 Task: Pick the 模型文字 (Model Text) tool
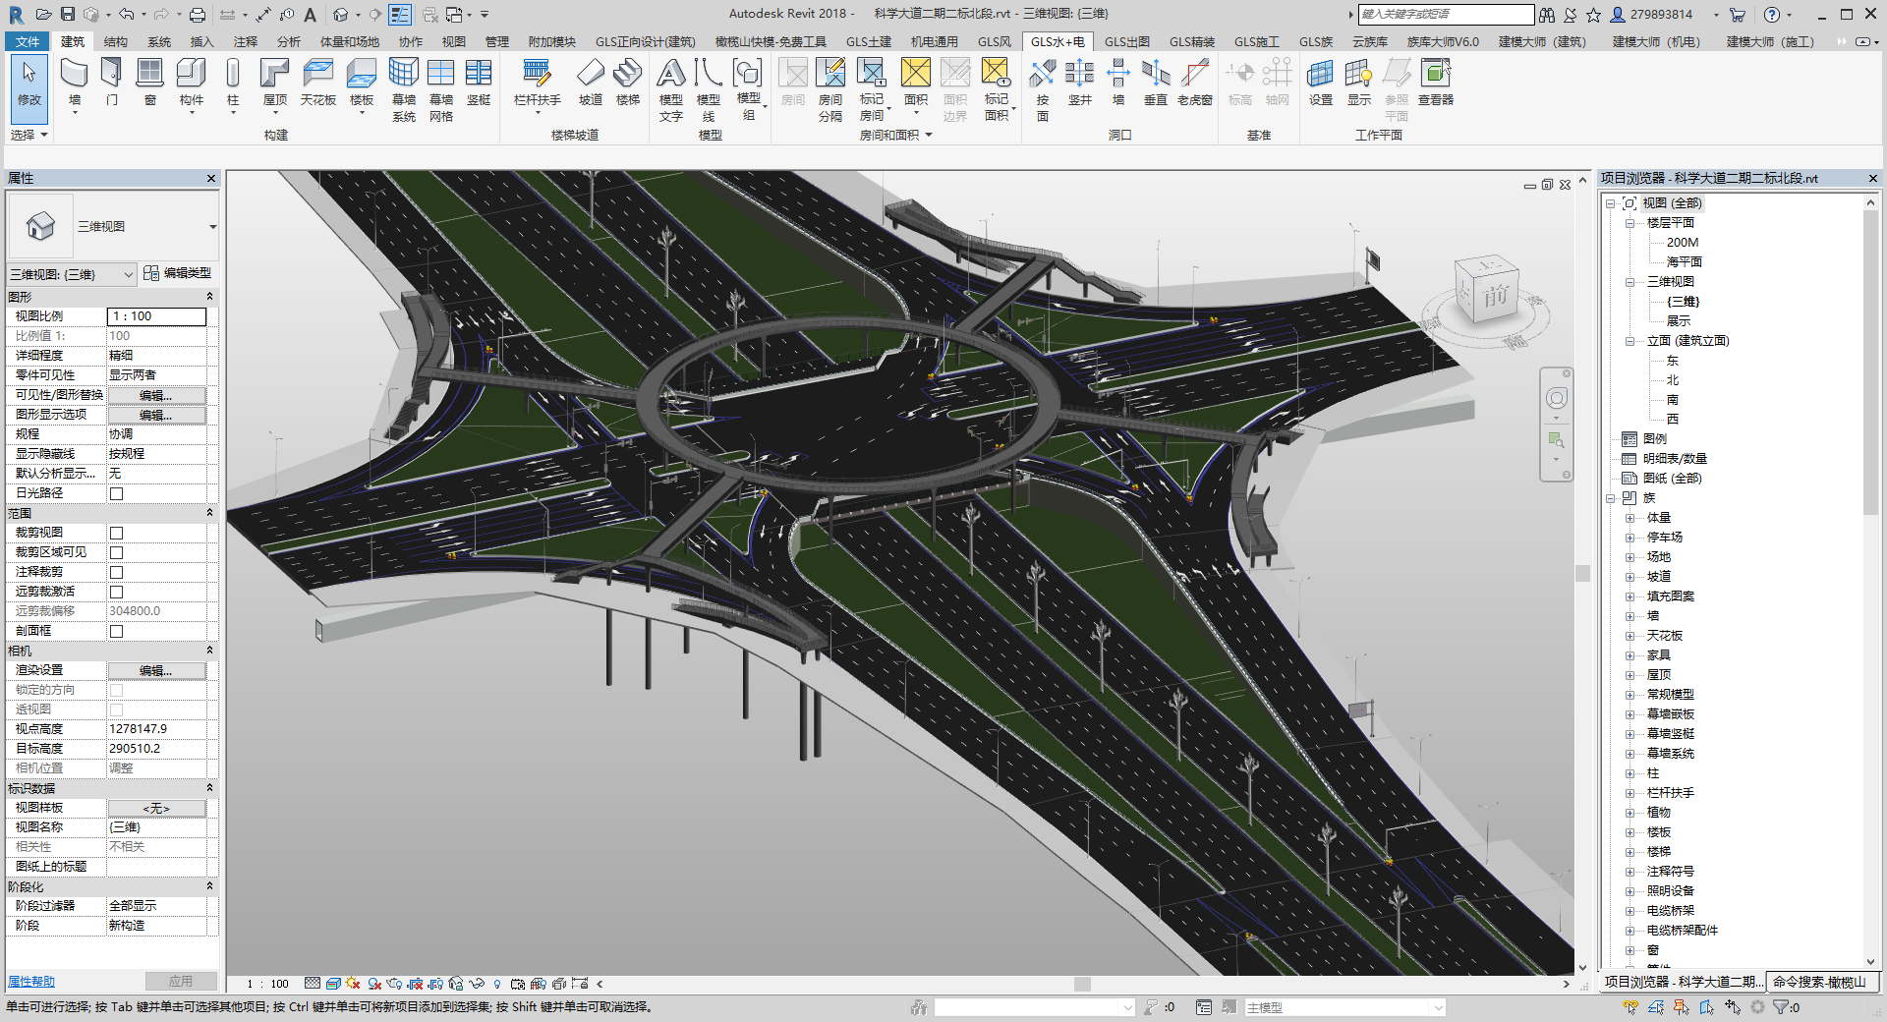[670, 89]
